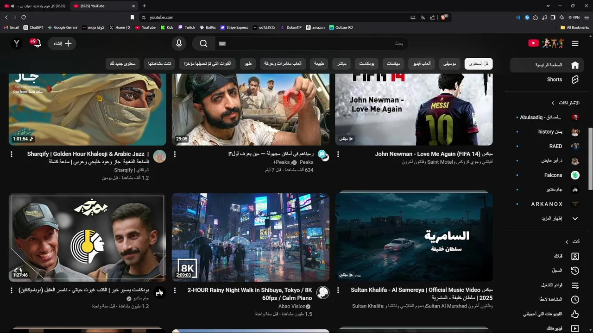593x333 pixels.
Task: Open your channel (قناتك) icon
Action: tap(575, 256)
